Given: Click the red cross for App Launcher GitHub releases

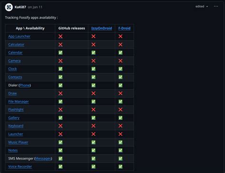Looking at the screenshot, I should pyautogui.click(x=60, y=36).
